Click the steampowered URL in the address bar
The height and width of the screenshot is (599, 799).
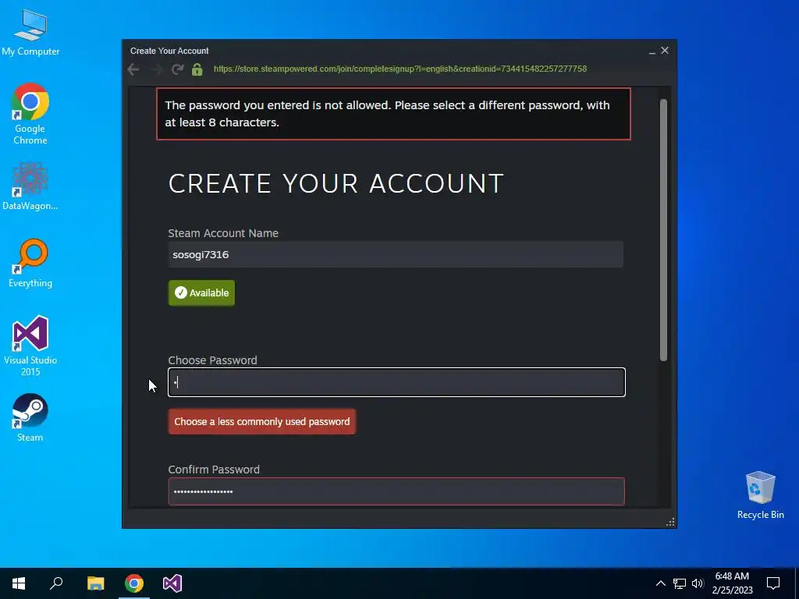pyautogui.click(x=400, y=69)
